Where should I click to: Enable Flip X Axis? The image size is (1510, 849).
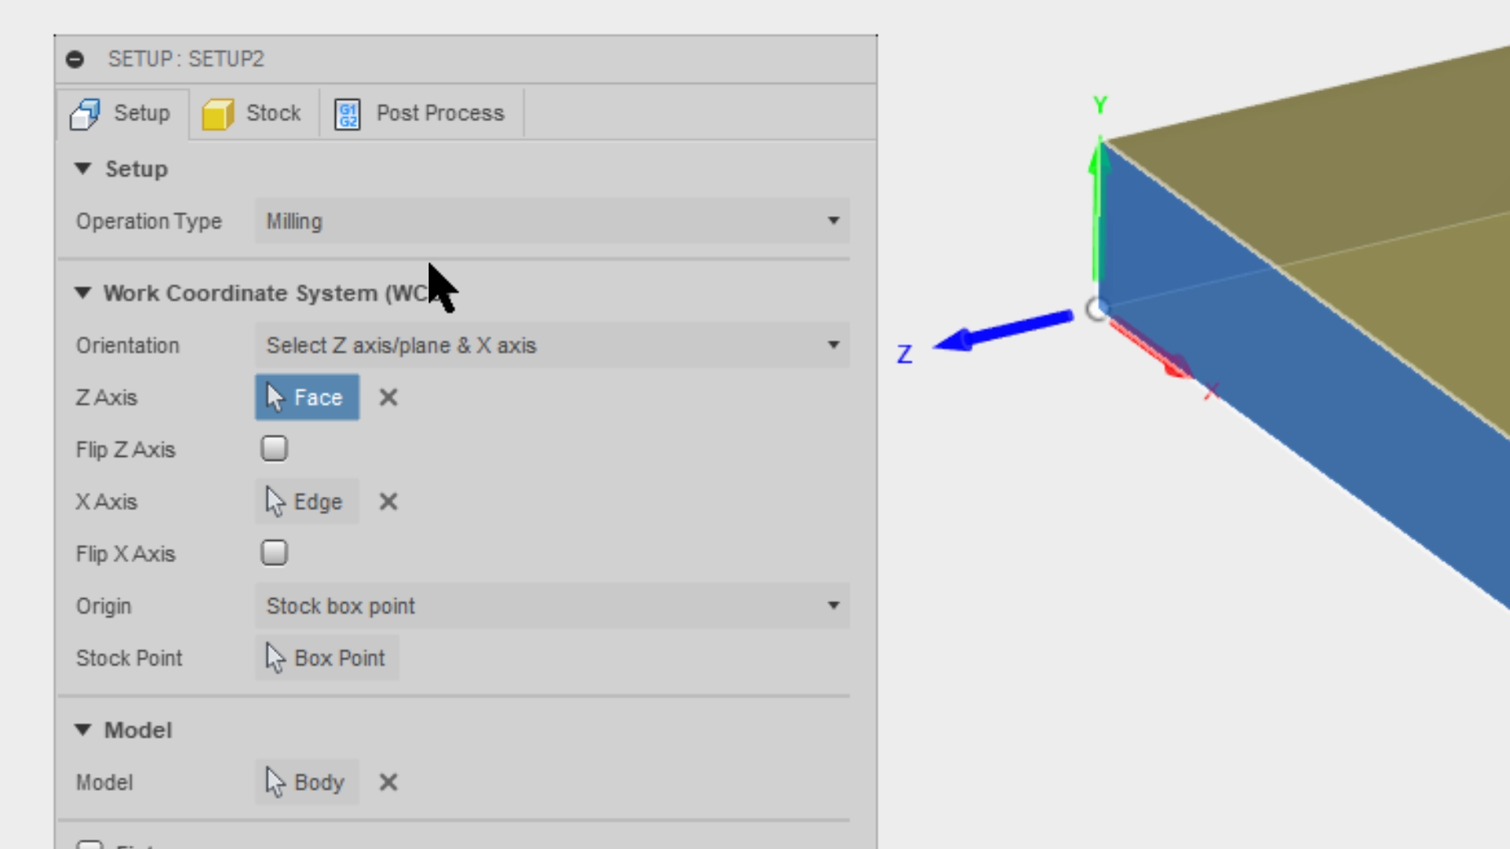(274, 553)
